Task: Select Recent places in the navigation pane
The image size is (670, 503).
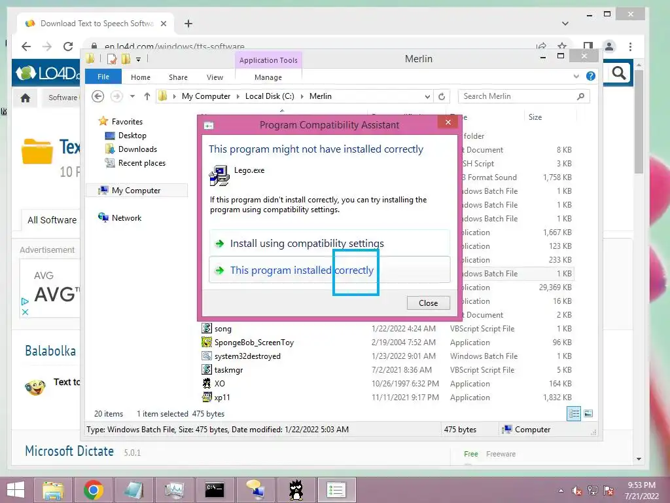Action: click(141, 162)
